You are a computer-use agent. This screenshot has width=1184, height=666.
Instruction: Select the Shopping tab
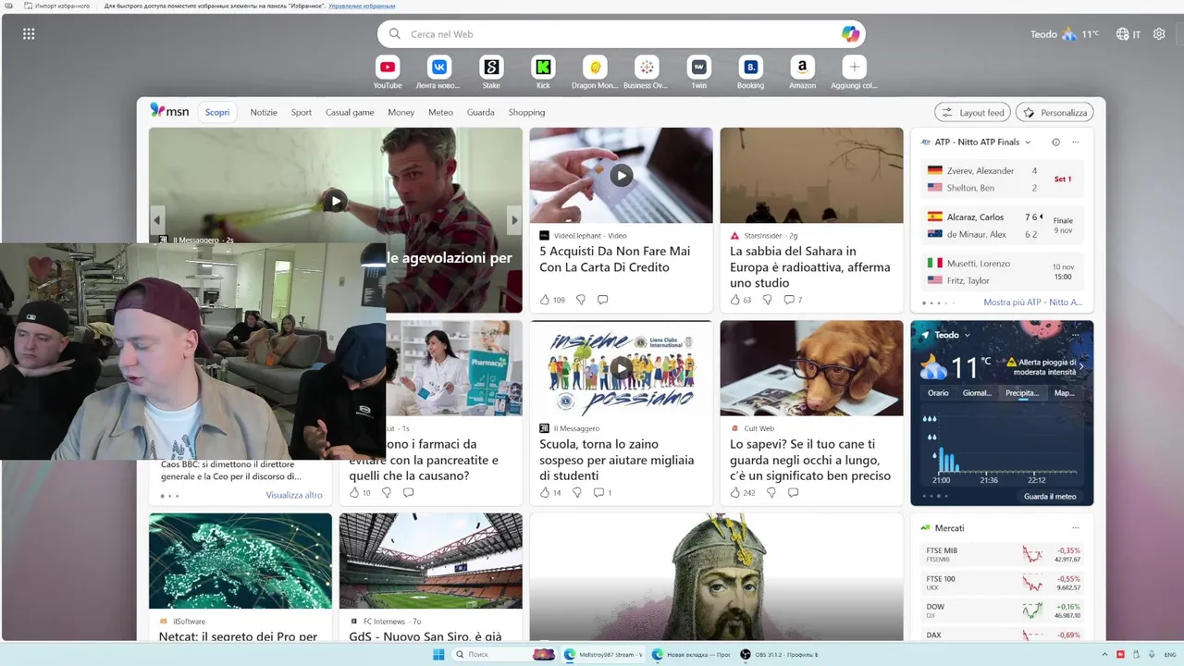[526, 112]
